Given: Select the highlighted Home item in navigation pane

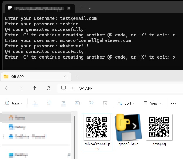Looking at the screenshot, I should tap(36, 118).
